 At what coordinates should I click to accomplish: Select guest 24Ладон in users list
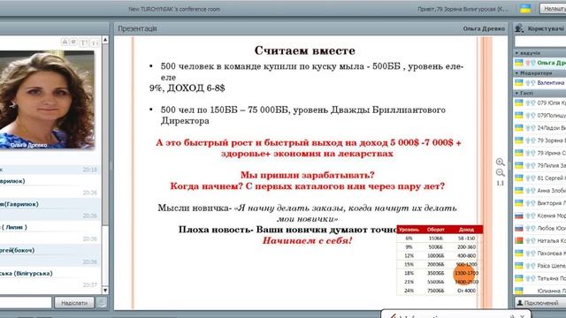pos(540,128)
